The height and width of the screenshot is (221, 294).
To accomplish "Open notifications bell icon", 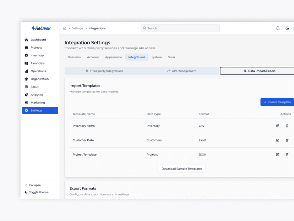I will 278,28.
